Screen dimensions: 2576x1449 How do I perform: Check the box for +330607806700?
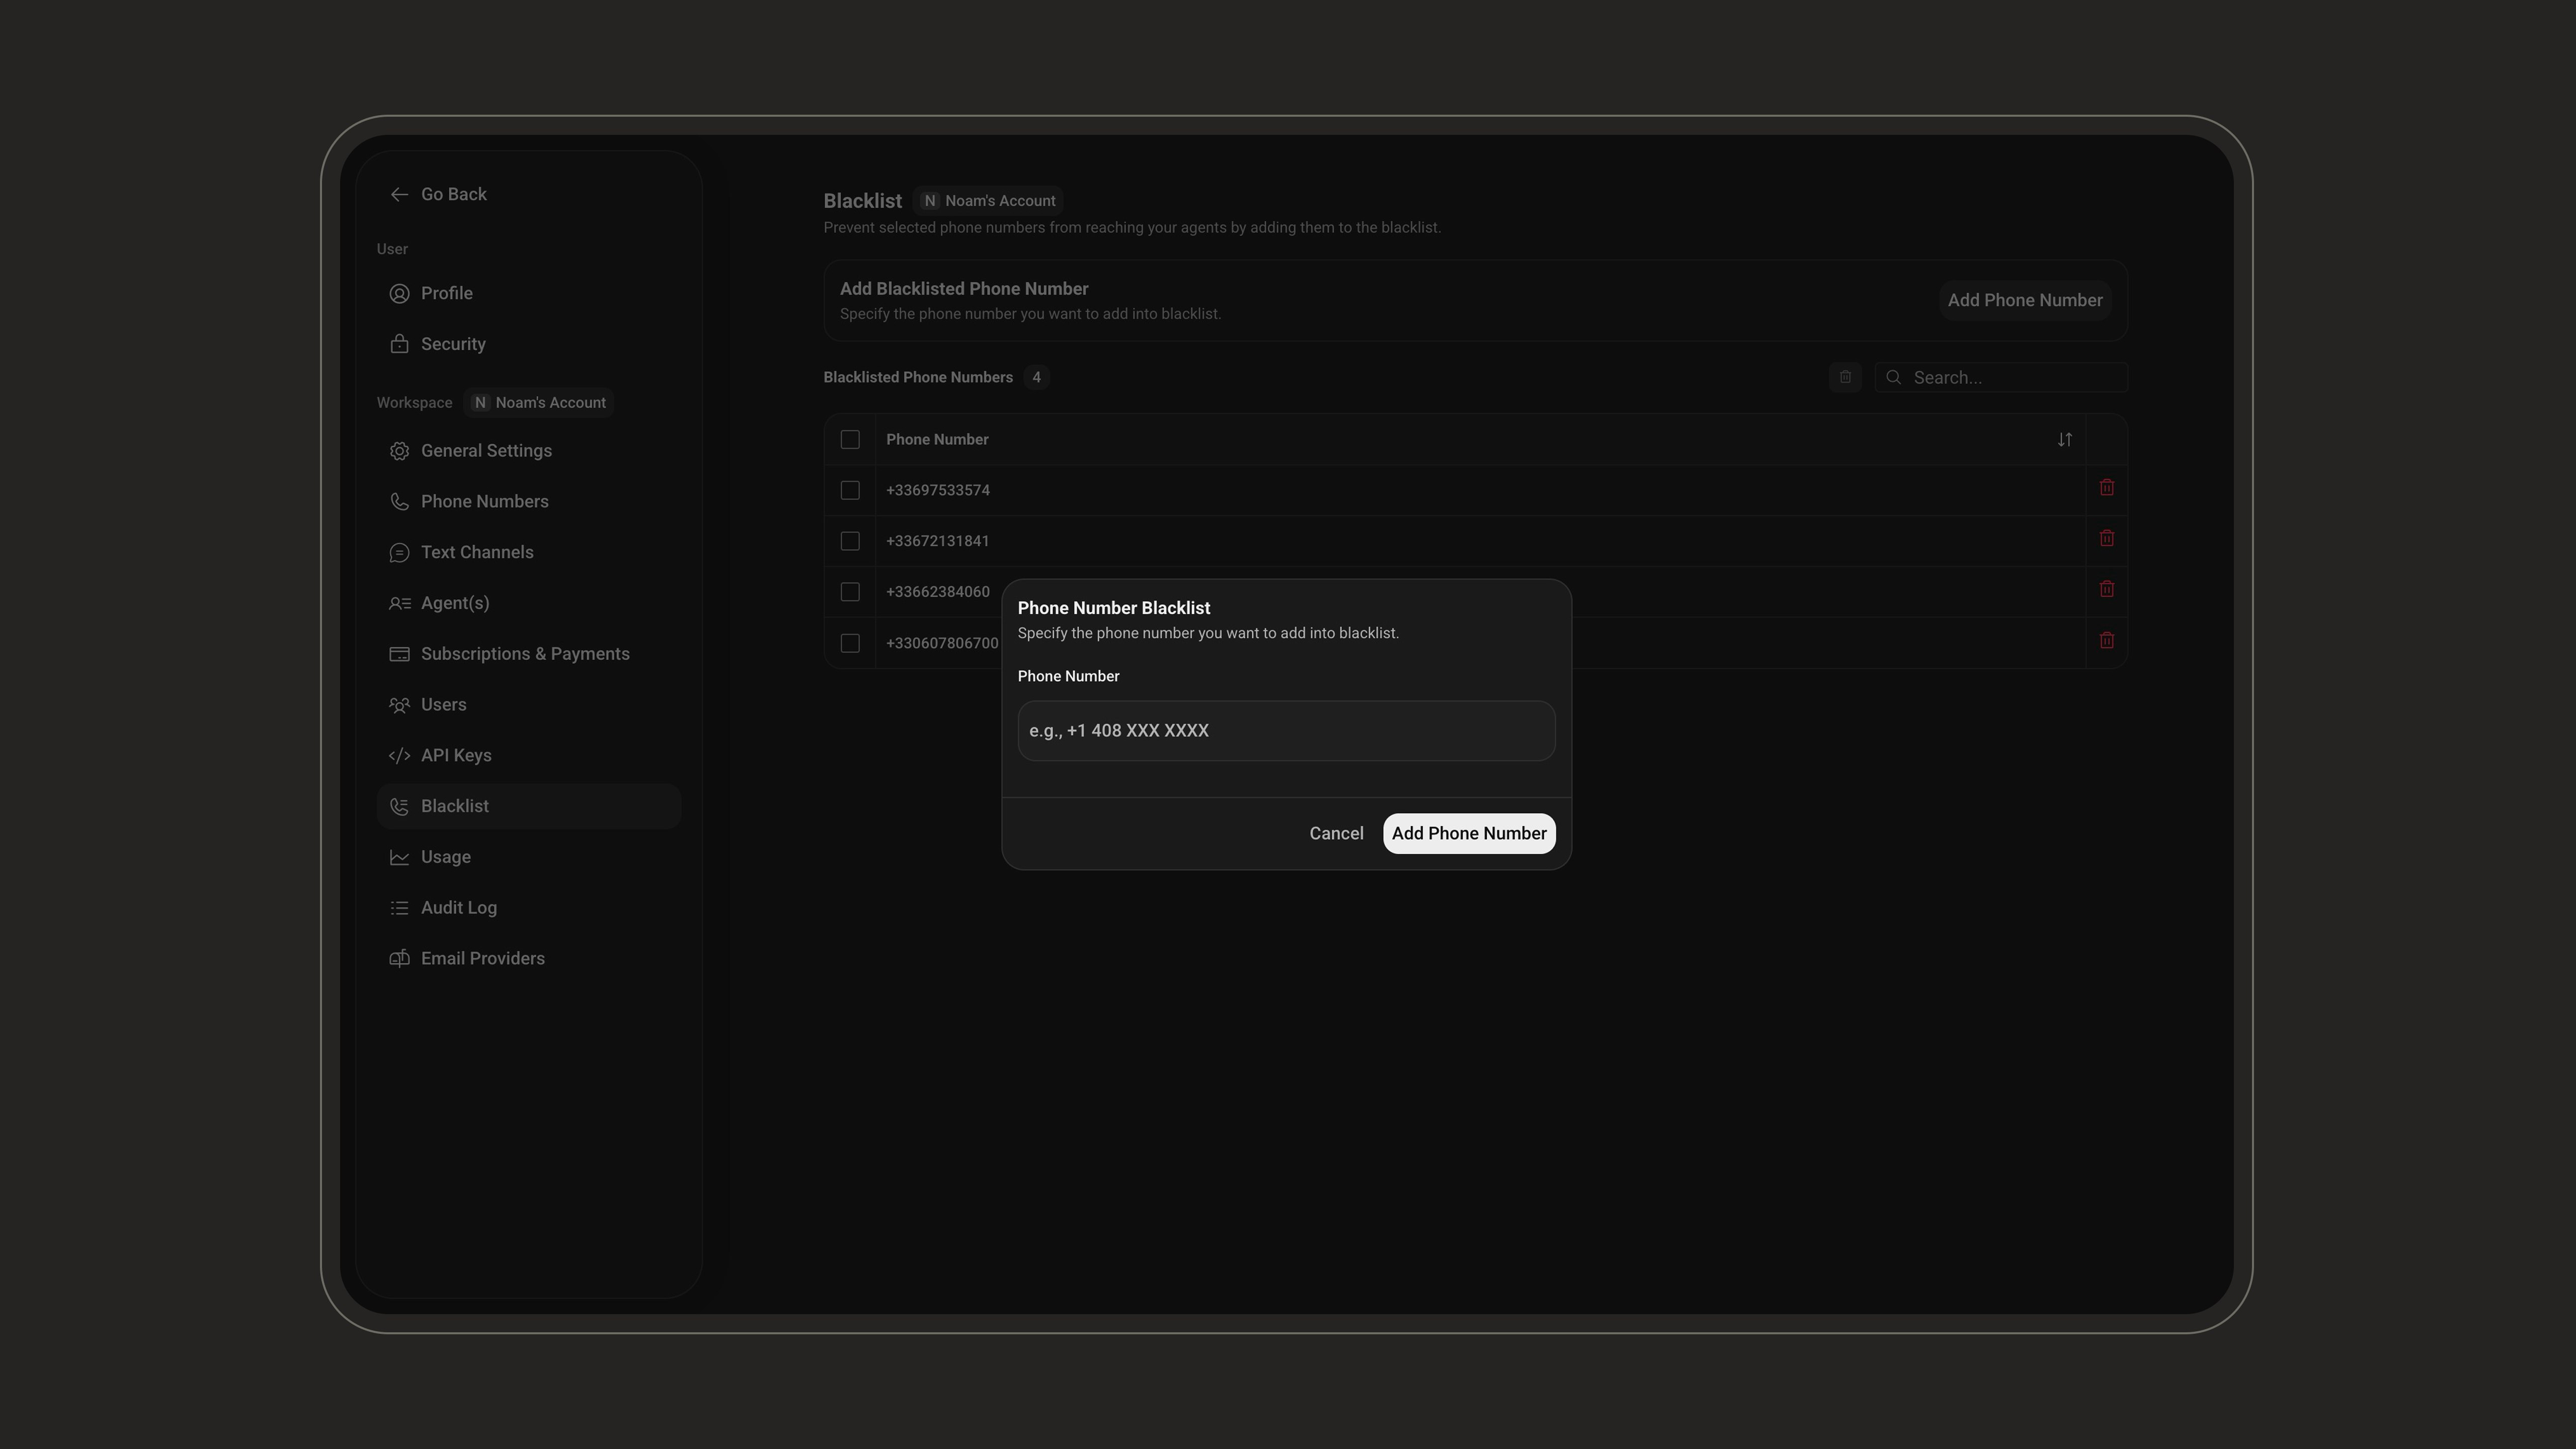tap(850, 643)
